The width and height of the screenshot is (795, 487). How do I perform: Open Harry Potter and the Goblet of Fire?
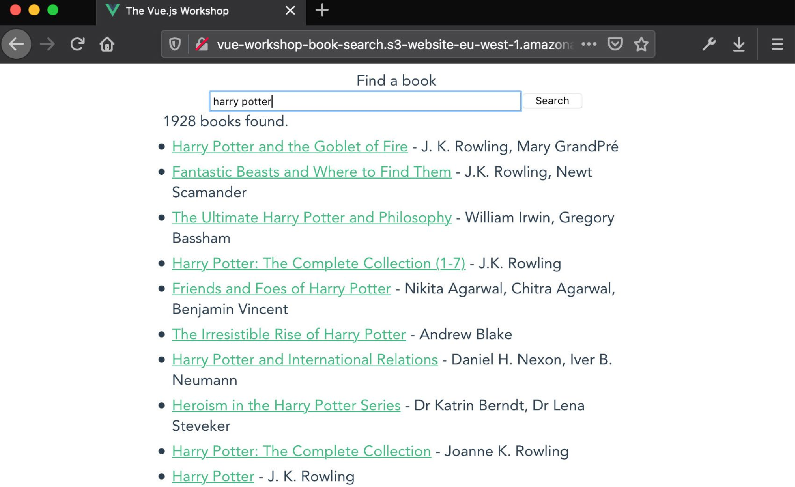[x=290, y=147]
